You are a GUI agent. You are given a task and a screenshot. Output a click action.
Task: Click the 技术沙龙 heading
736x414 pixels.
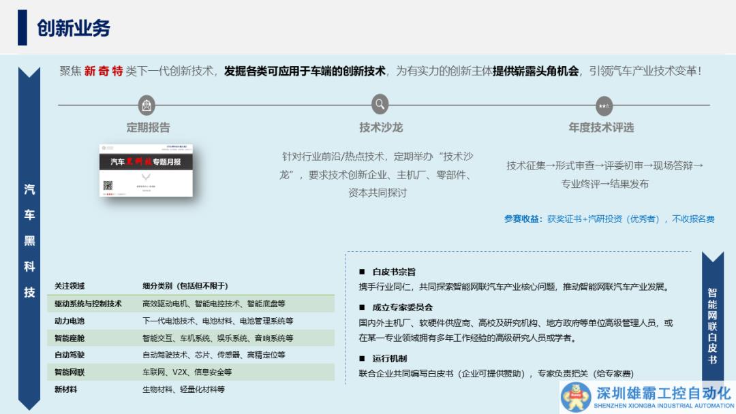pyautogui.click(x=380, y=127)
